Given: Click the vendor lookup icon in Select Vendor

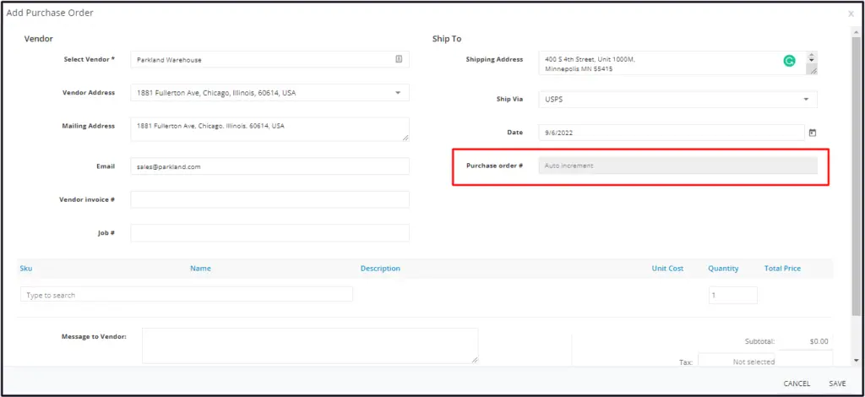Looking at the screenshot, I should (399, 59).
